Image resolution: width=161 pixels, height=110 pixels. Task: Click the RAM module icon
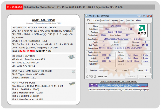[72, 84]
